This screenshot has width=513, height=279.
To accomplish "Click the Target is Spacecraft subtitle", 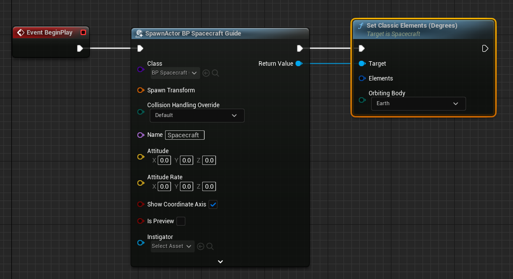I will pyautogui.click(x=393, y=34).
